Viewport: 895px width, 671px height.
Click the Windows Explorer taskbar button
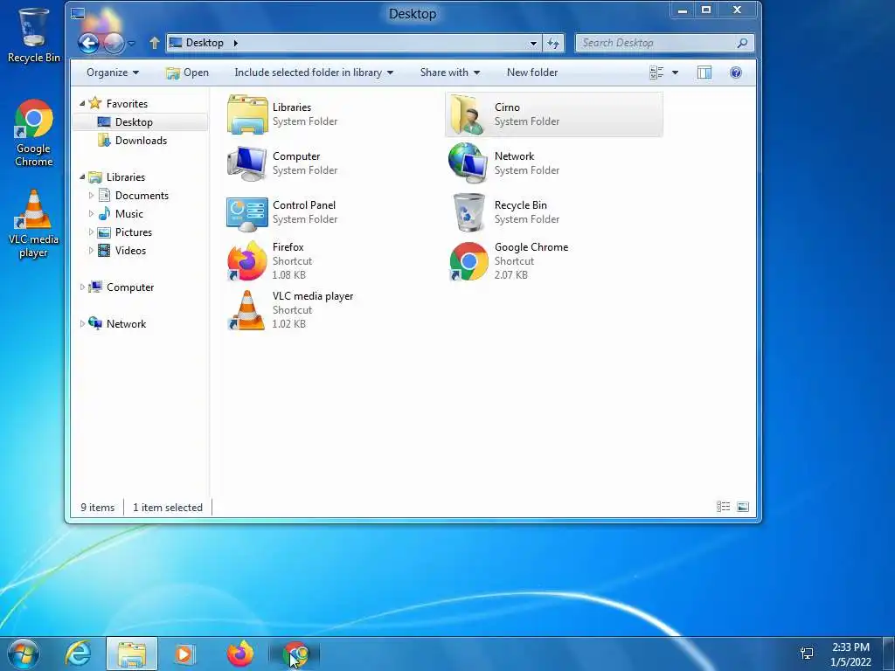pyautogui.click(x=131, y=654)
